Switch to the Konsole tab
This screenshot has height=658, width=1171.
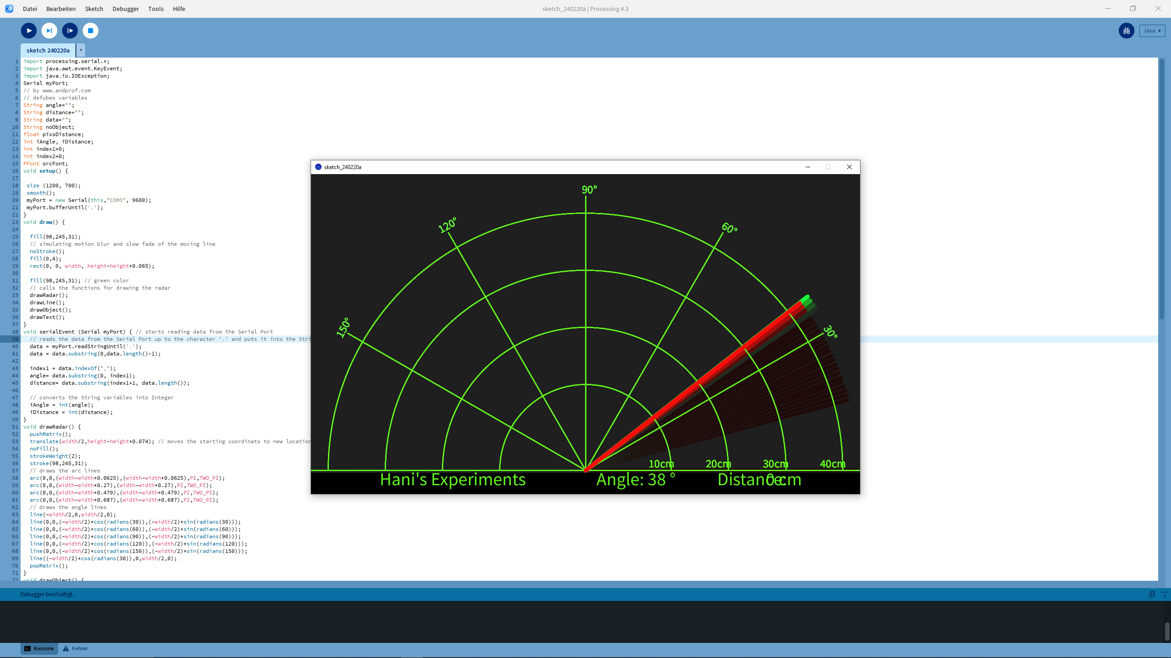[x=39, y=648]
